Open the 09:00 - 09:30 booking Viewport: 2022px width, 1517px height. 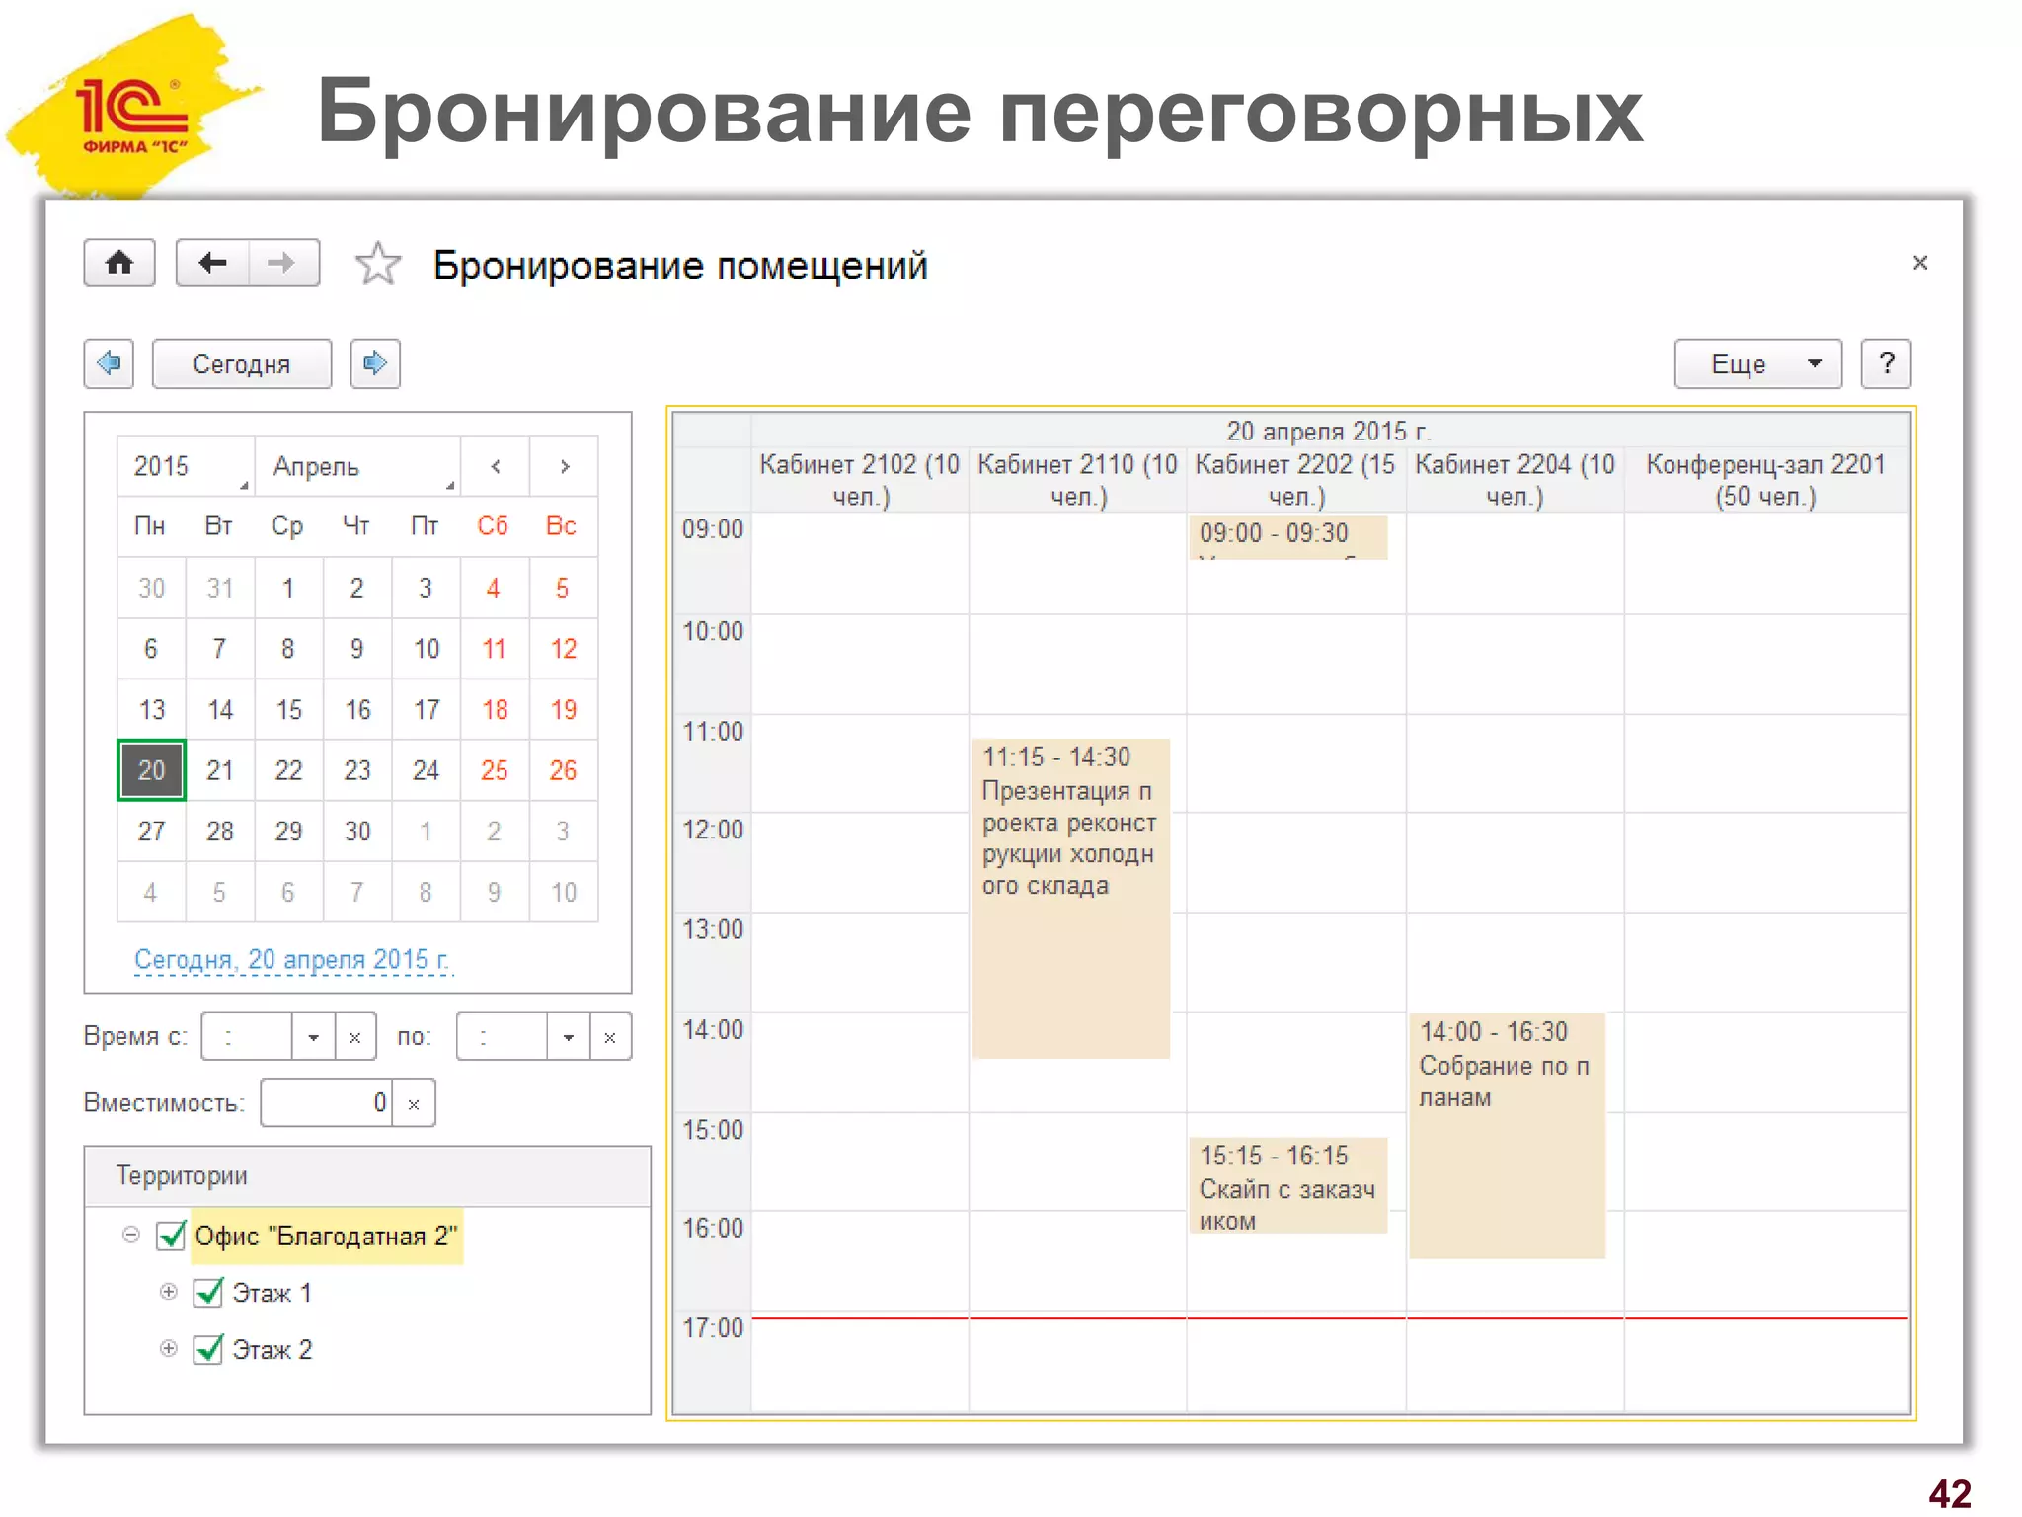coord(1288,537)
